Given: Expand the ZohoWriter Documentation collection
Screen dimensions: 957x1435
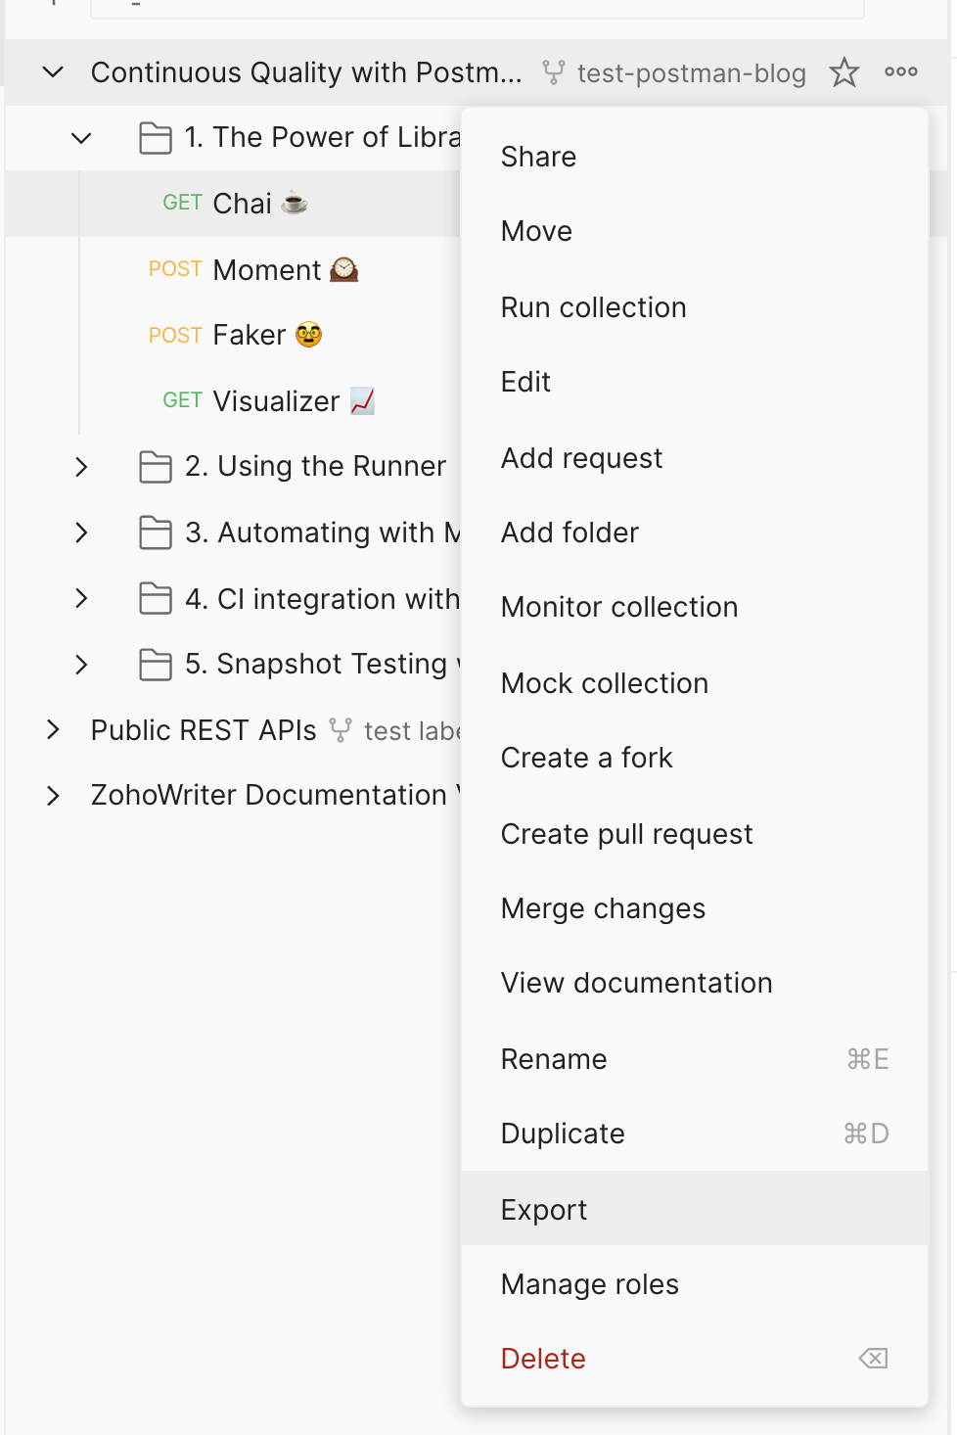Looking at the screenshot, I should tap(54, 796).
